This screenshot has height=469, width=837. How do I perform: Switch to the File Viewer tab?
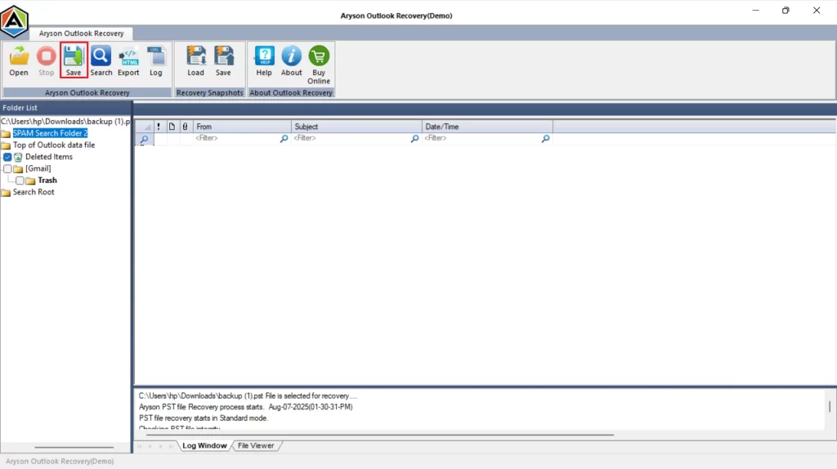click(x=256, y=445)
